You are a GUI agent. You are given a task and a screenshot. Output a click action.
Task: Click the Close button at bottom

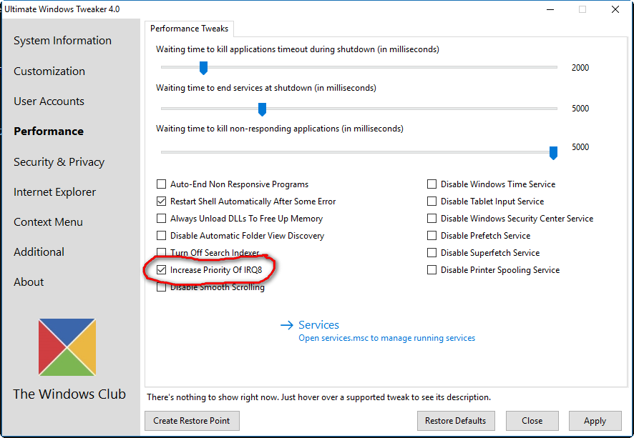(x=532, y=421)
